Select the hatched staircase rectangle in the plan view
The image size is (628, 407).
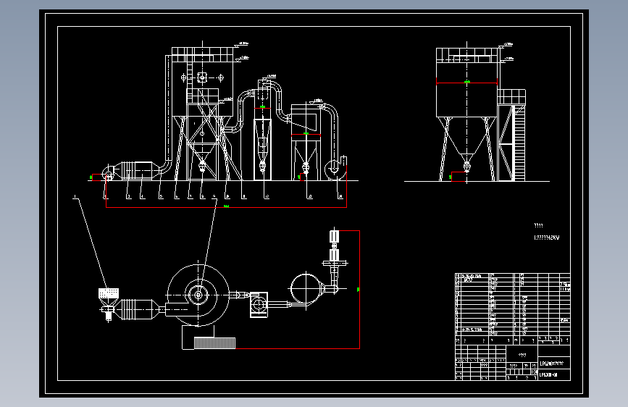tap(214, 343)
